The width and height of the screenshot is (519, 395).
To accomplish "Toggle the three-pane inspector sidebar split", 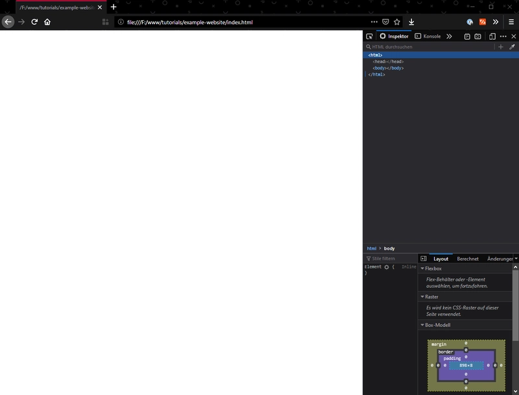I will 424,258.
